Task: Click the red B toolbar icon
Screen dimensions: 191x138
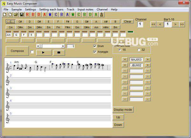Action: tap(33, 15)
